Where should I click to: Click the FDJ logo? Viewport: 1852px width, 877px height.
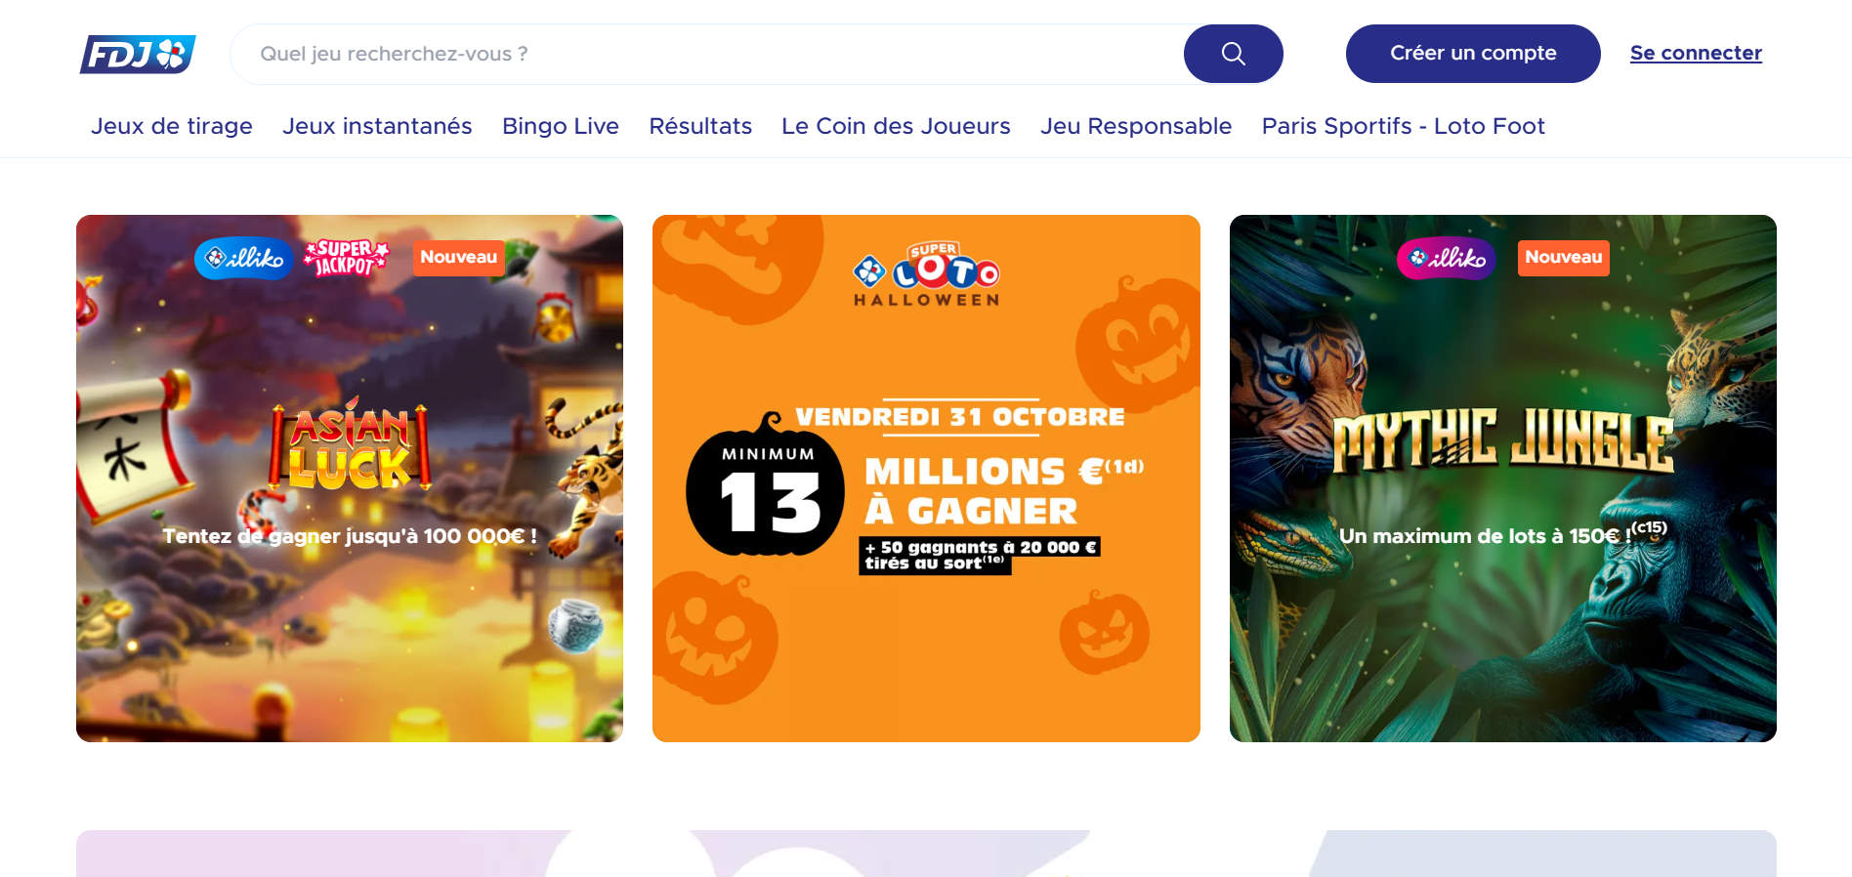138,54
